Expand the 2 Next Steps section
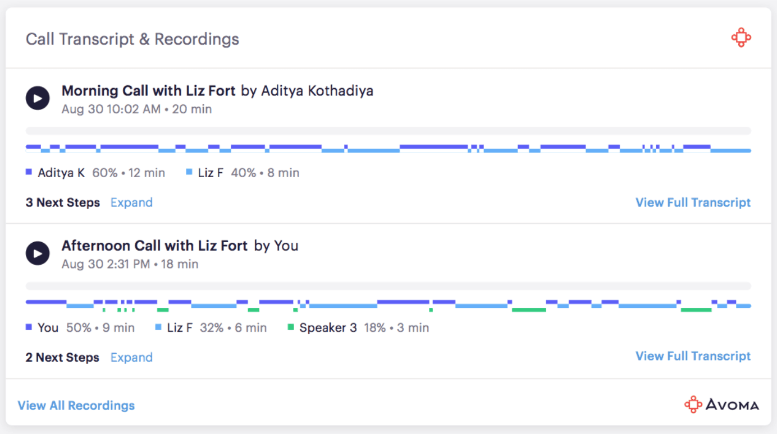The width and height of the screenshot is (777, 434). coord(131,357)
